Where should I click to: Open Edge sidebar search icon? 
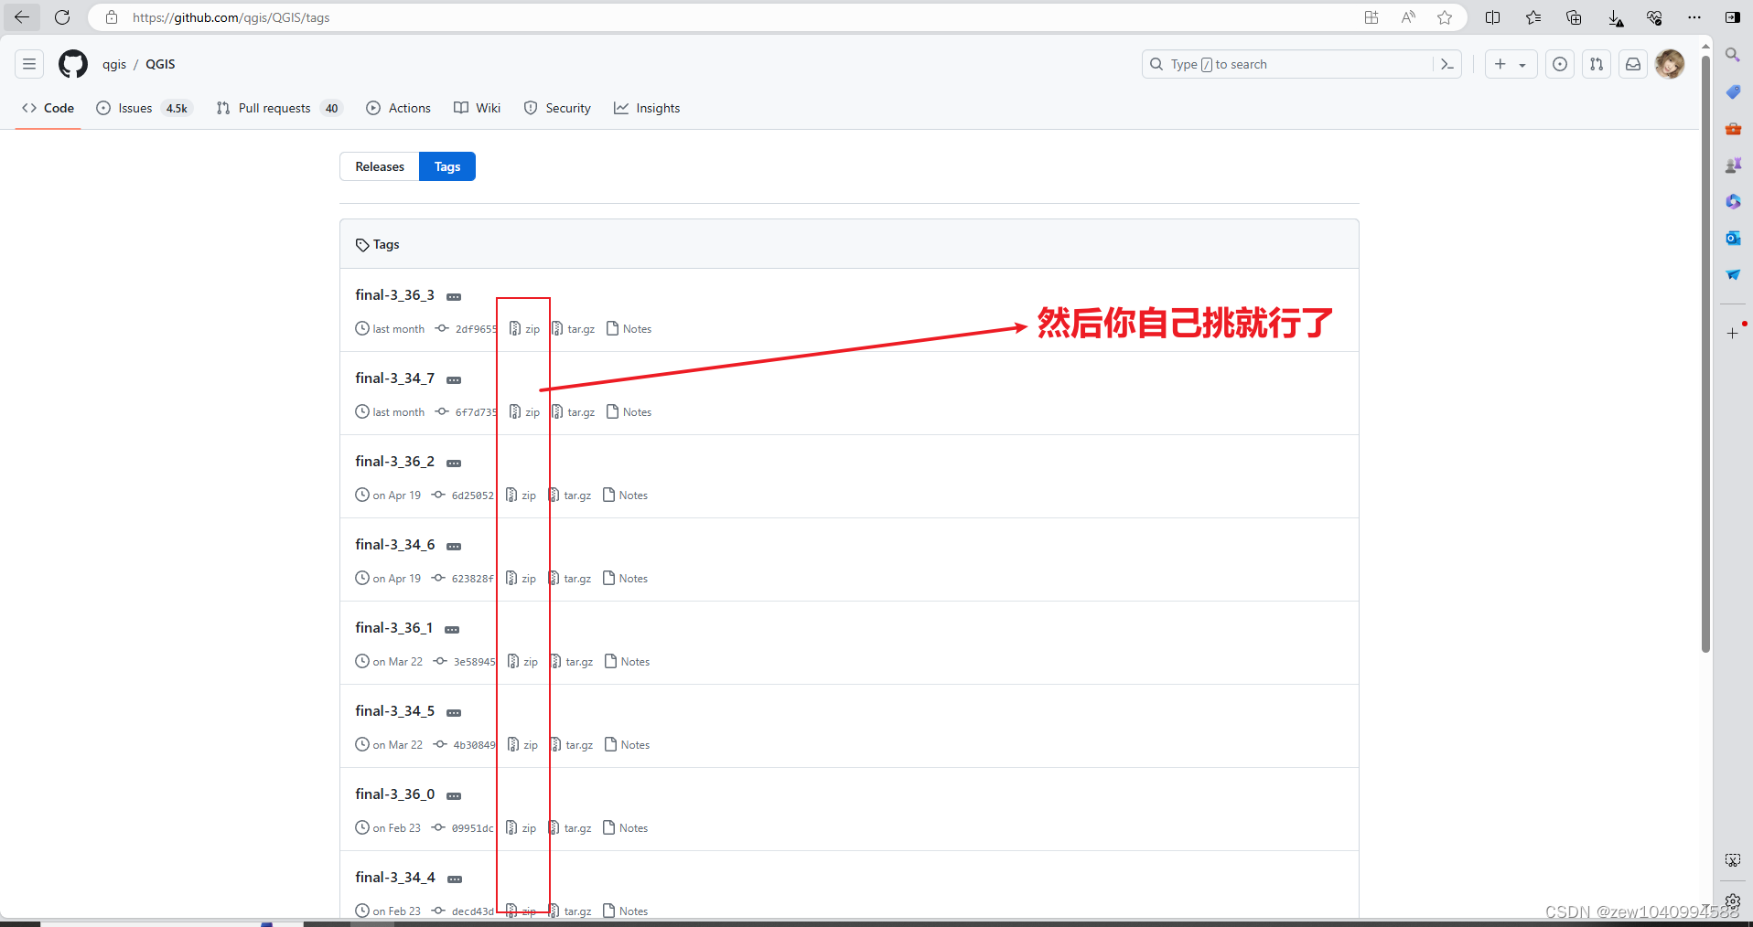[1733, 55]
